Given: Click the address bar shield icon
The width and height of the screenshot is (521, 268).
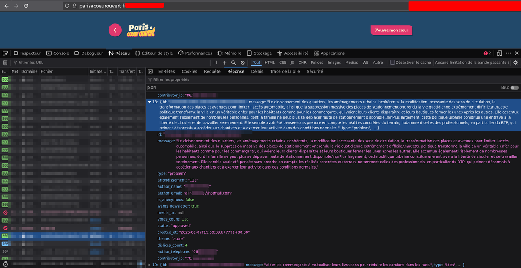Looking at the screenshot, I should [66, 6].
